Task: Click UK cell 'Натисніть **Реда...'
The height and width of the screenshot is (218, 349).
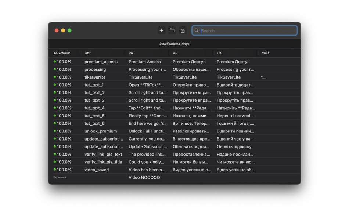Action: (236, 108)
